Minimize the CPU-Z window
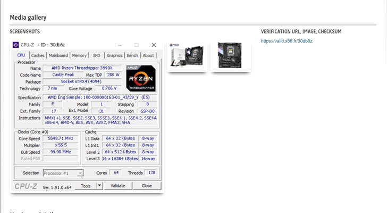 click(x=119, y=45)
